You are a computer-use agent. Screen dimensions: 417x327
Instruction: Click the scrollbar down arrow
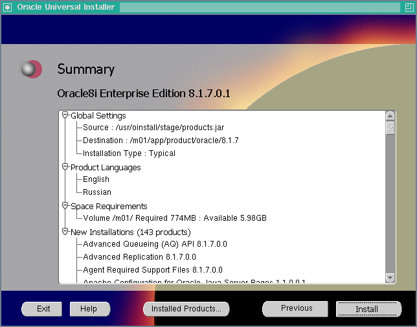click(390, 277)
